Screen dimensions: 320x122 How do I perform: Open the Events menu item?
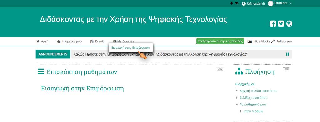(97, 41)
